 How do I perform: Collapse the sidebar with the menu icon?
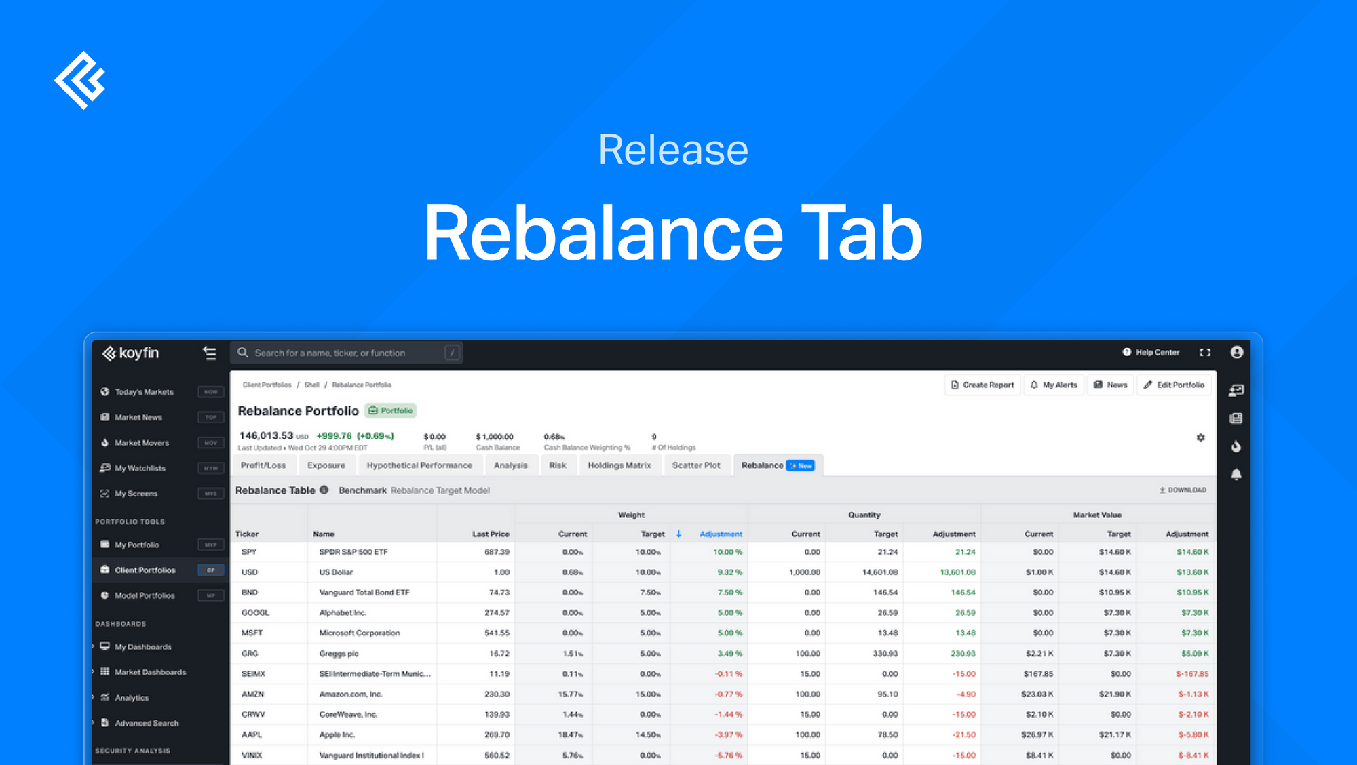point(210,353)
